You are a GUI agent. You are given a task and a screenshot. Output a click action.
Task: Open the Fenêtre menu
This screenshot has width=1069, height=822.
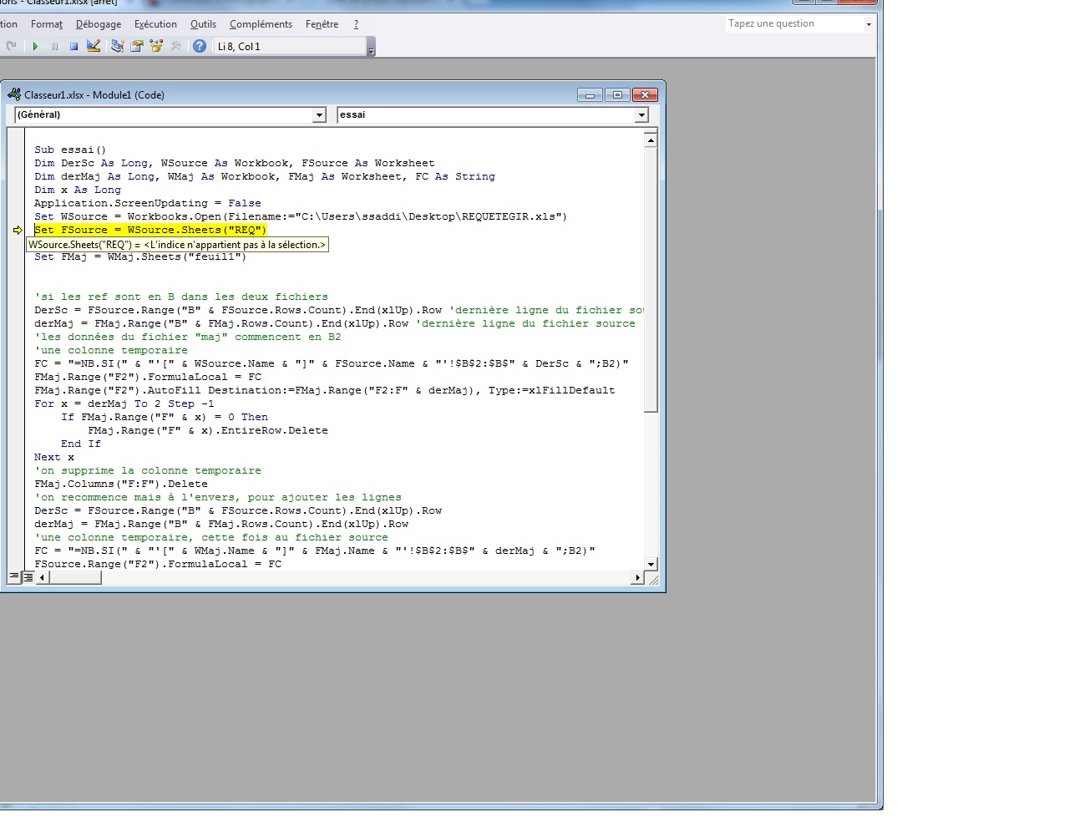click(322, 24)
